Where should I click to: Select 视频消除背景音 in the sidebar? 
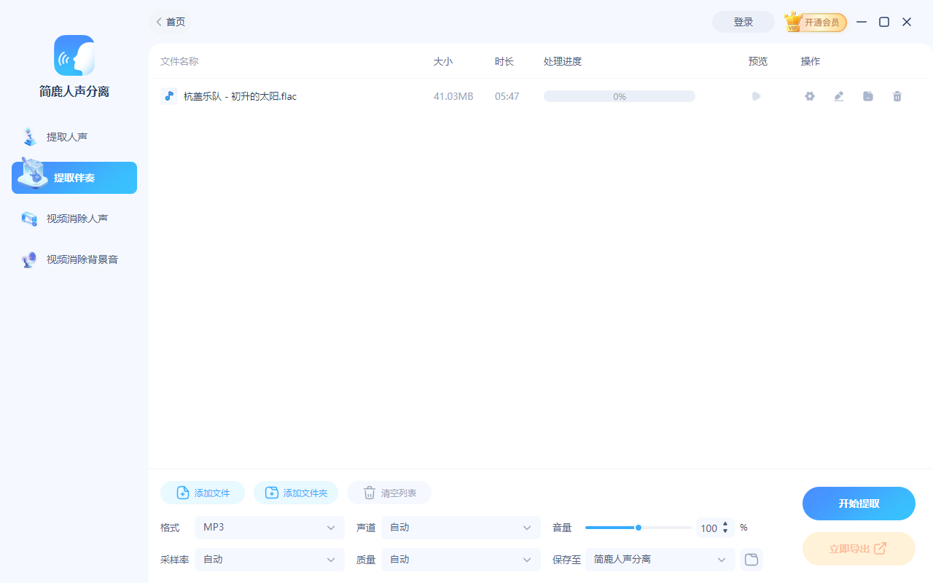pos(74,259)
